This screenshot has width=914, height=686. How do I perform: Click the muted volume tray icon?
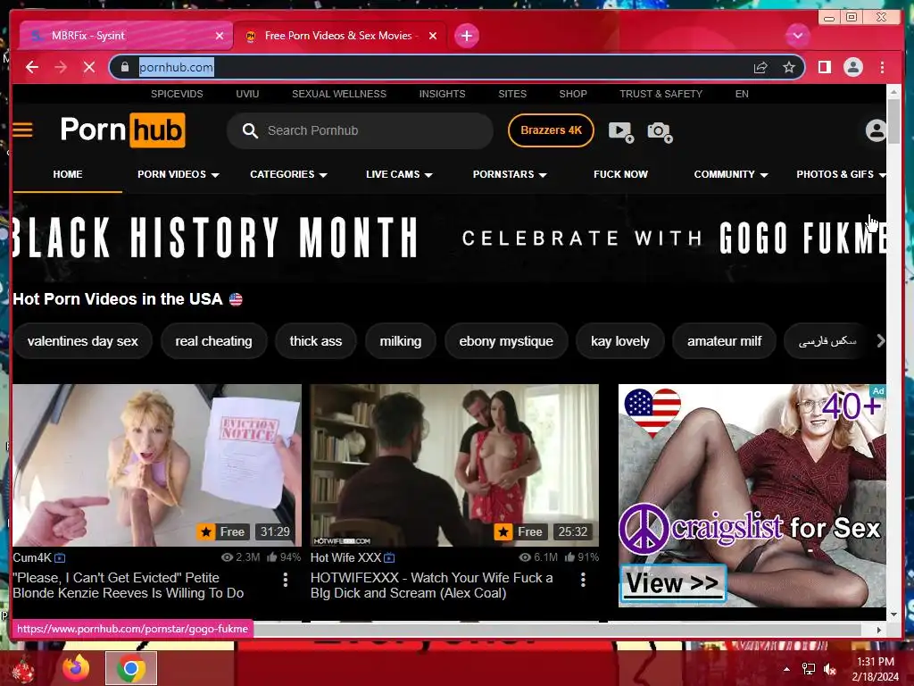pos(830,669)
